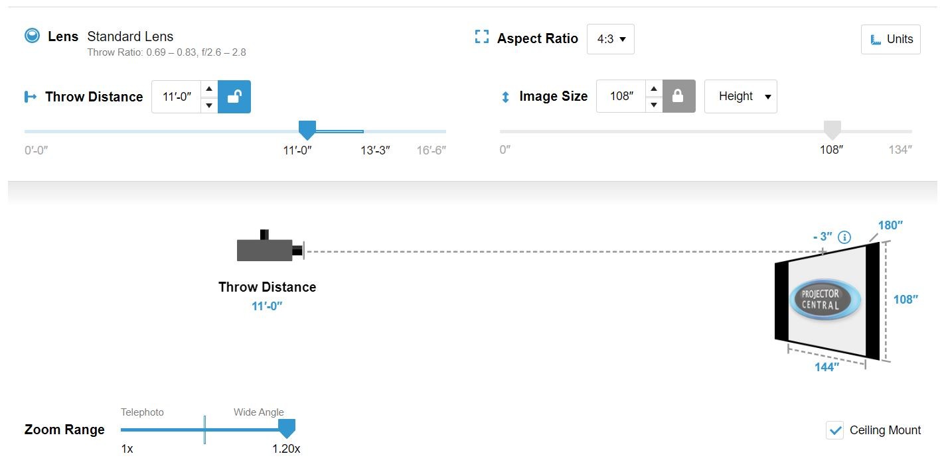Click the Aspect Ratio frame icon

(482, 37)
